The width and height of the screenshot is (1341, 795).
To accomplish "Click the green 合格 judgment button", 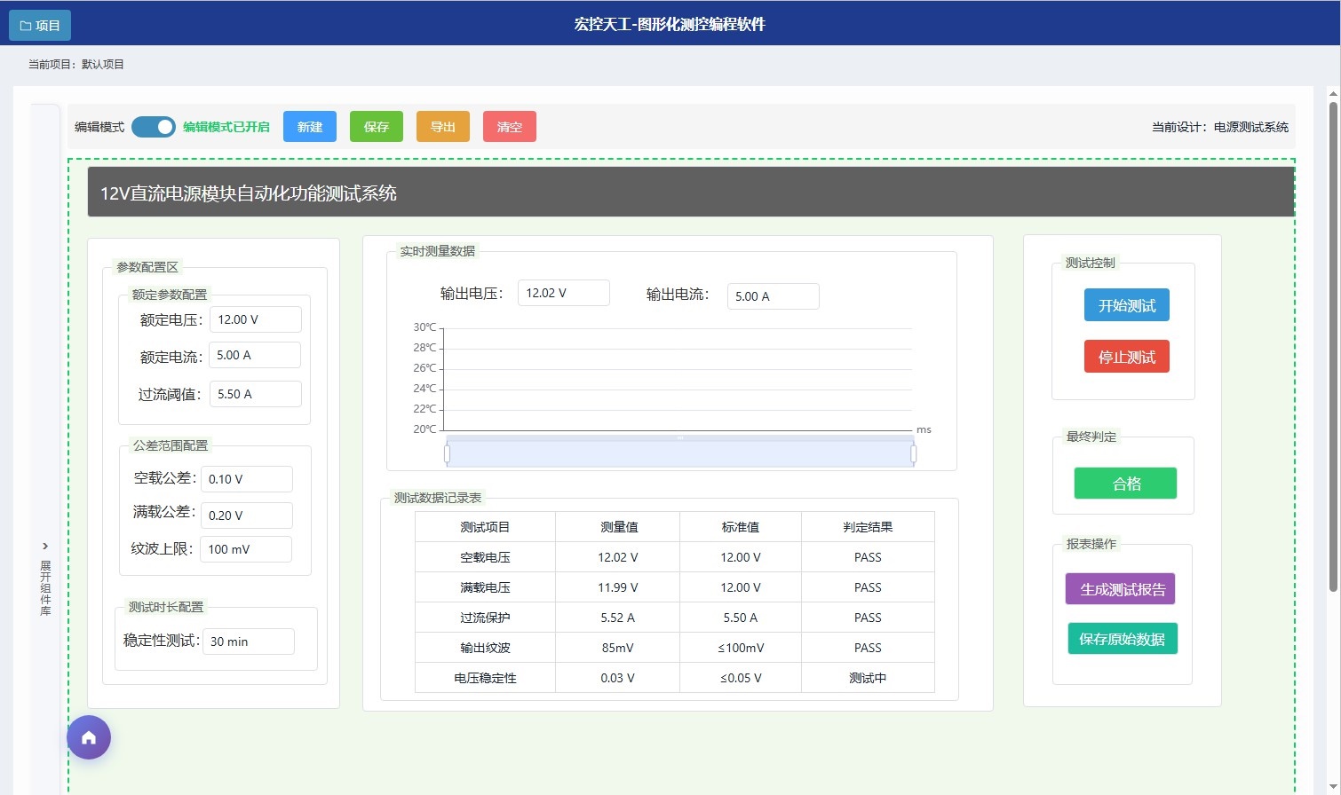I will pyautogui.click(x=1124, y=483).
